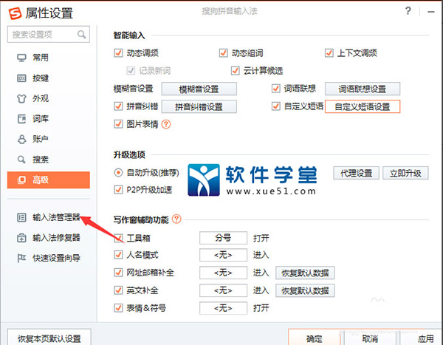443x345 pixels.
Task: Click the 表情&符号 hotkey field
Action: tap(223, 308)
